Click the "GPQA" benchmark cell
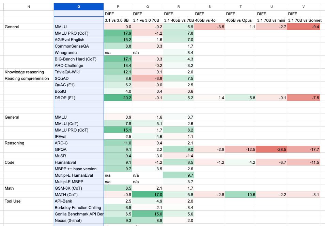Viewport: 325px width, 226px height. pyautogui.click(x=79, y=150)
